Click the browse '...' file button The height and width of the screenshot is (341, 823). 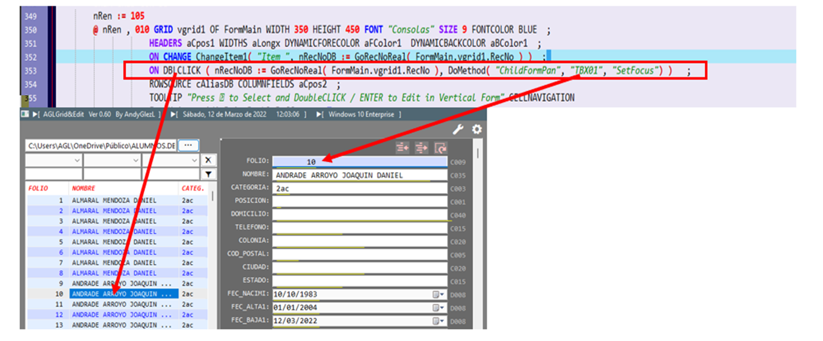[x=188, y=146]
